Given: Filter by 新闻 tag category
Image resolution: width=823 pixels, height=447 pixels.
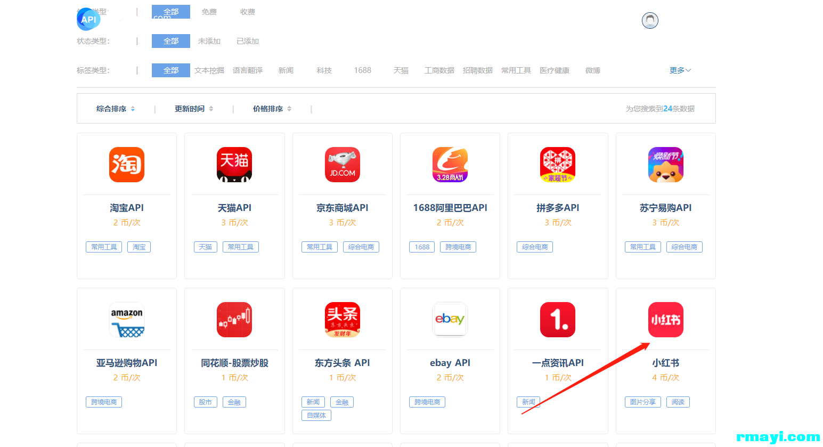Looking at the screenshot, I should (x=286, y=70).
